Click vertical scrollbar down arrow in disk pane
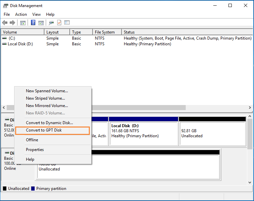 [x=250, y=183]
